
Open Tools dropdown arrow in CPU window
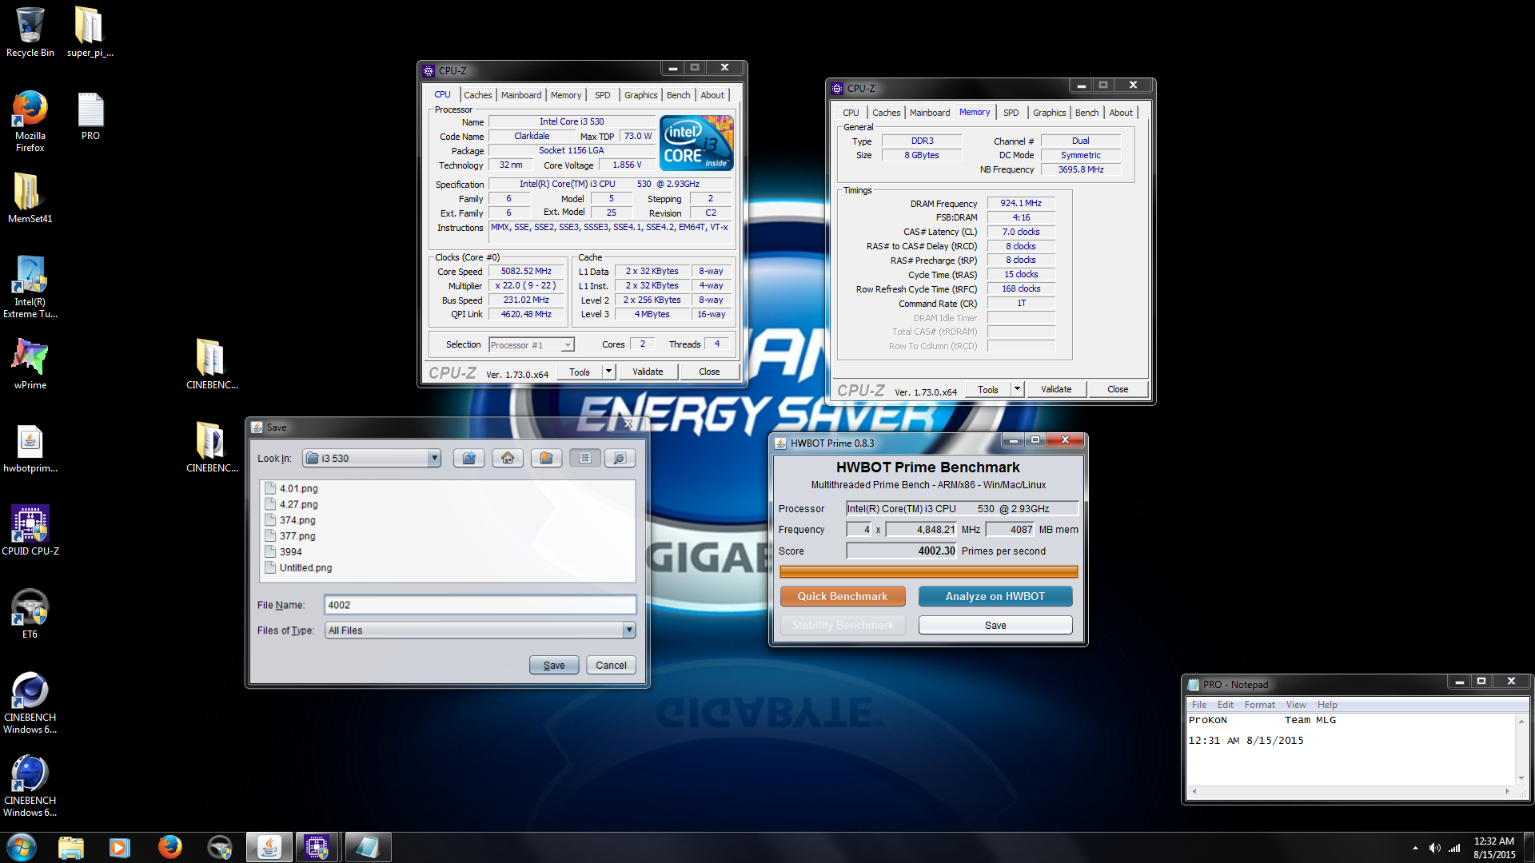click(608, 372)
